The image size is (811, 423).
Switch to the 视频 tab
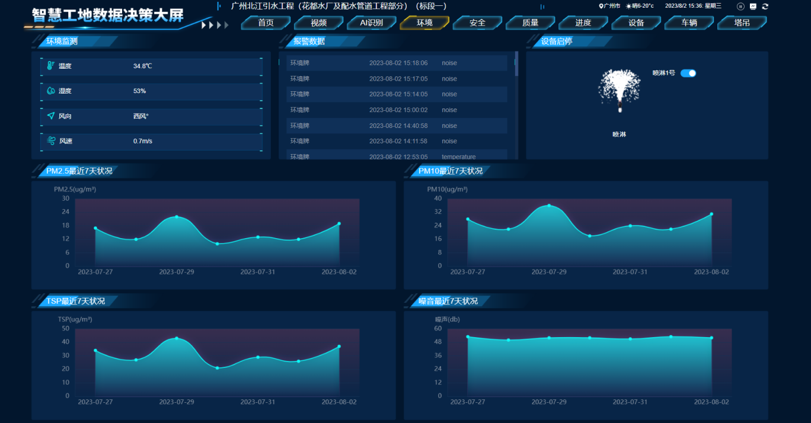click(x=319, y=23)
